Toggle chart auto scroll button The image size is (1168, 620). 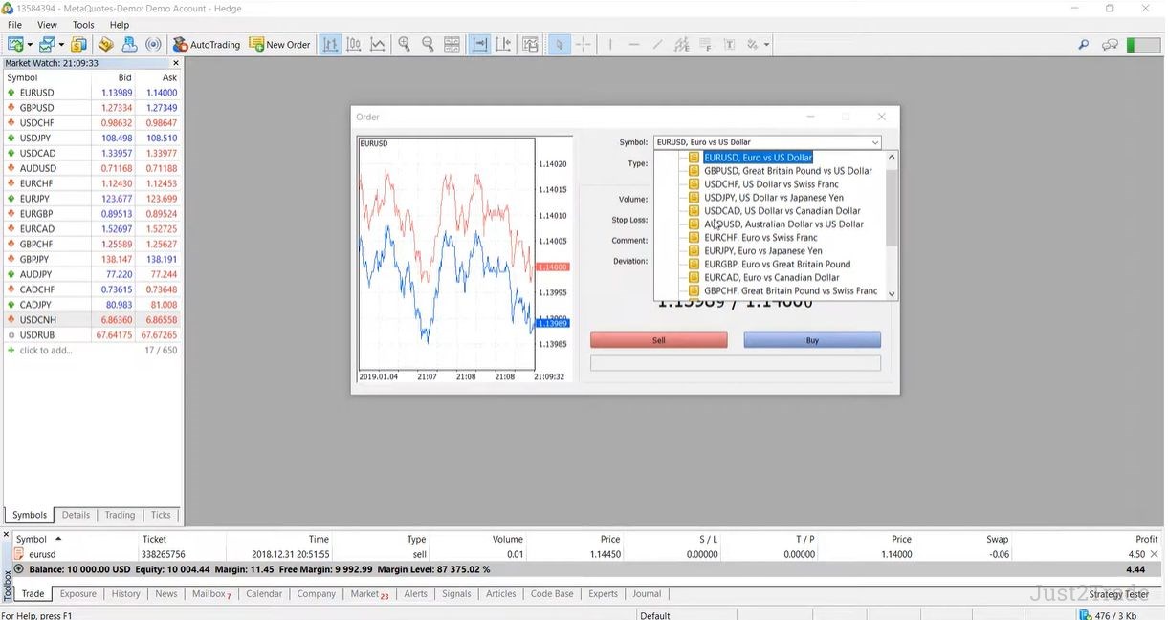tap(479, 44)
